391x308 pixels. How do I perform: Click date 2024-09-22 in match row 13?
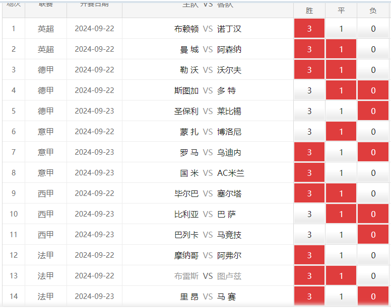point(95,276)
